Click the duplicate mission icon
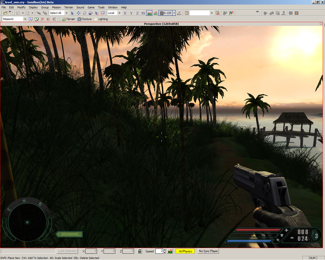The width and height of the screenshot is (325, 260). (x=37, y=19)
